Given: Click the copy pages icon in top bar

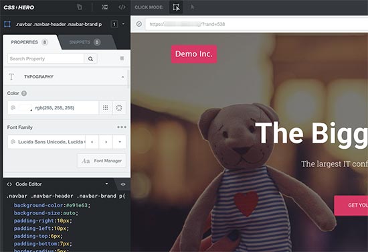Looking at the screenshot, I should click(80, 7).
